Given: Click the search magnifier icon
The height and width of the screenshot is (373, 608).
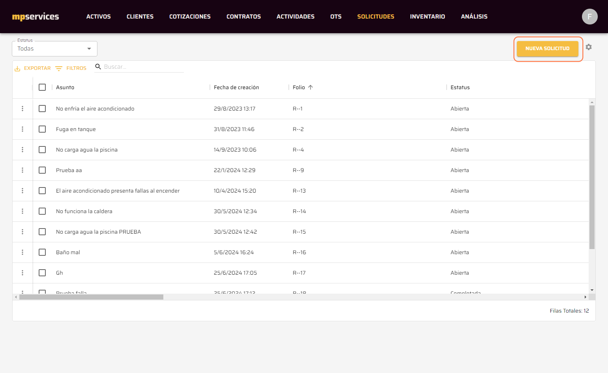Looking at the screenshot, I should tap(98, 67).
